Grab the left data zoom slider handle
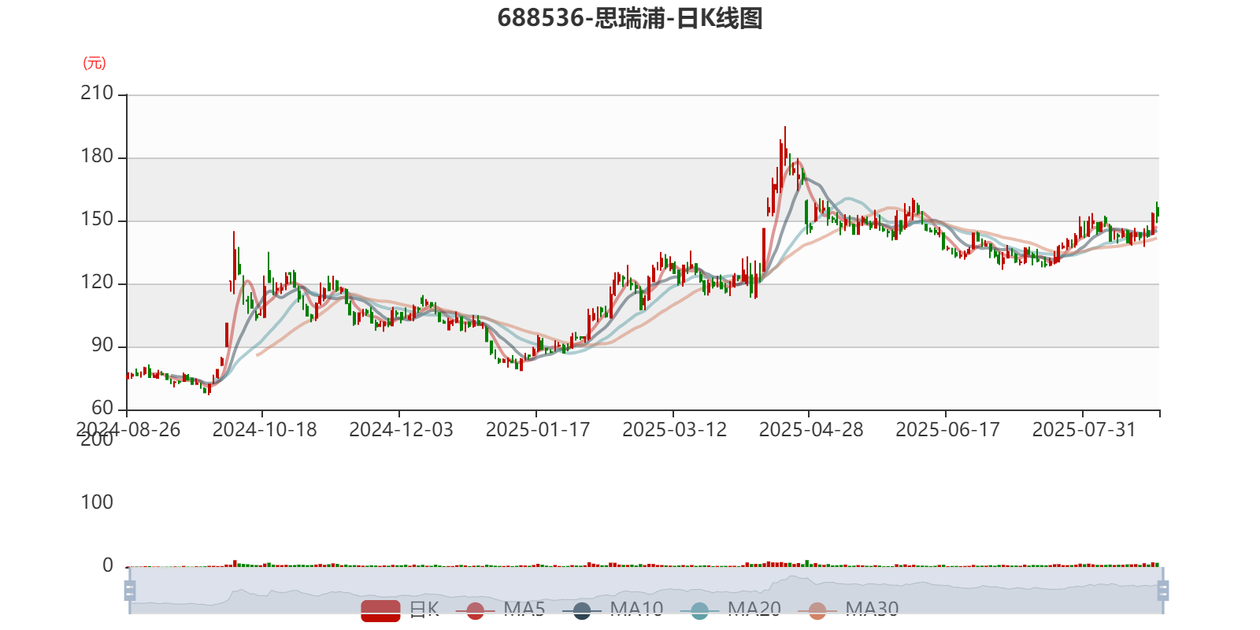This screenshot has height=630, width=1260. point(130,590)
